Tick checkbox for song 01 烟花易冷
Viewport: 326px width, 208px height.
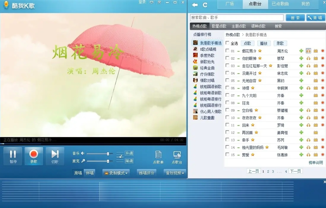tap(227, 50)
